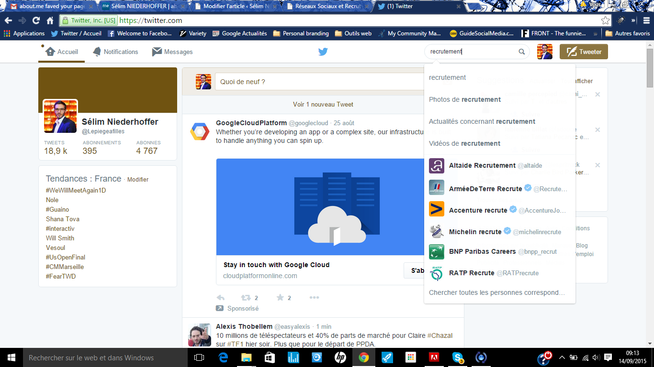Choose 'Vidéos de recrutement' suggestion
Image resolution: width=654 pixels, height=367 pixels.
click(499, 143)
